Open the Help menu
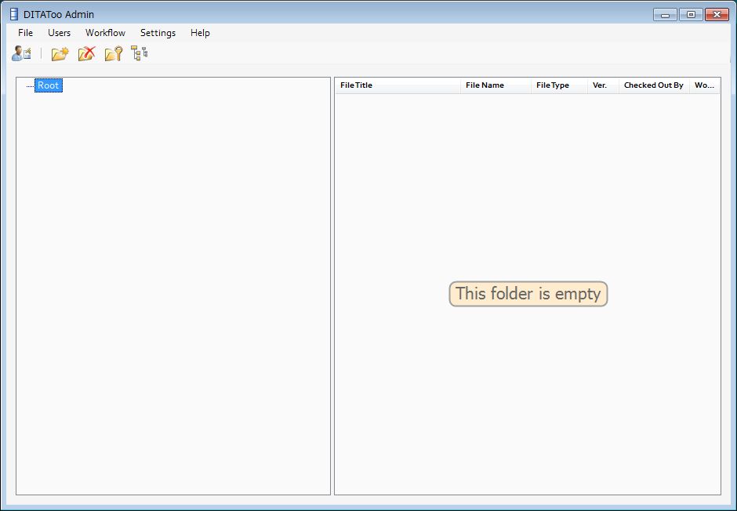Viewport: 737px width, 511px height. (x=200, y=33)
